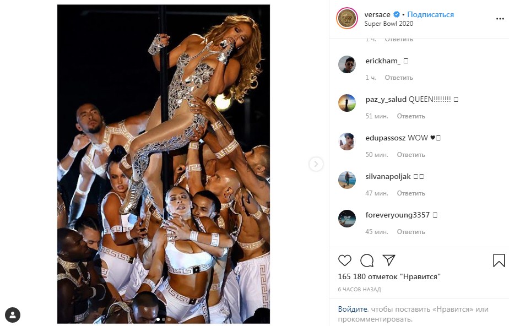Click the Подписаться follow button
This screenshot has height=326, width=509.
click(431, 14)
